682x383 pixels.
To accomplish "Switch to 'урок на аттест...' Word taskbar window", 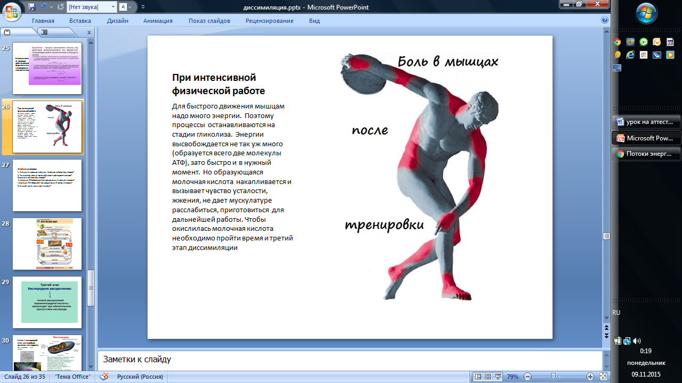I will (x=647, y=121).
